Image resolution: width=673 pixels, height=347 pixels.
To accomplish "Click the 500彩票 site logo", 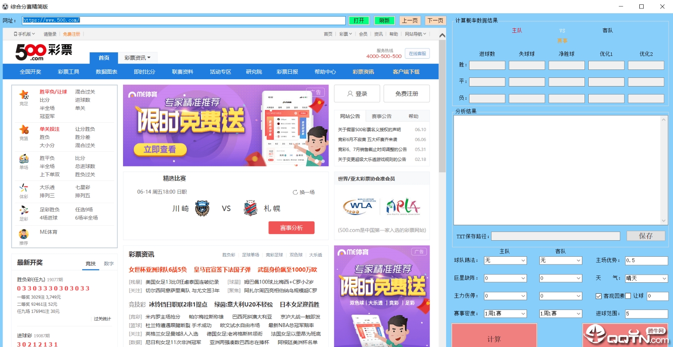I will click(x=44, y=52).
